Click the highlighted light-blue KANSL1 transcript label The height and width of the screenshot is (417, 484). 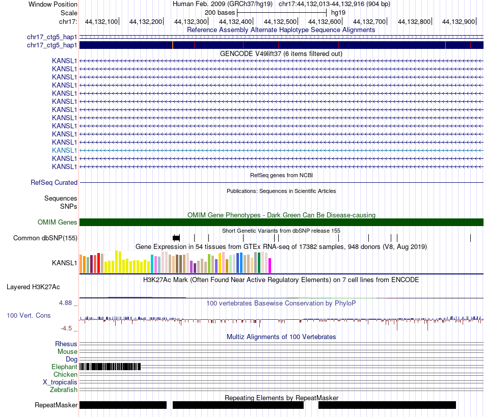[x=64, y=151]
